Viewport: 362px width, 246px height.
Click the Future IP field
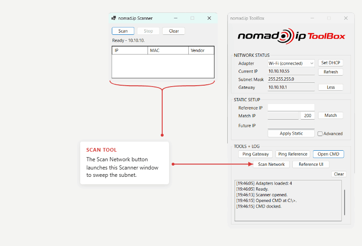click(291, 126)
